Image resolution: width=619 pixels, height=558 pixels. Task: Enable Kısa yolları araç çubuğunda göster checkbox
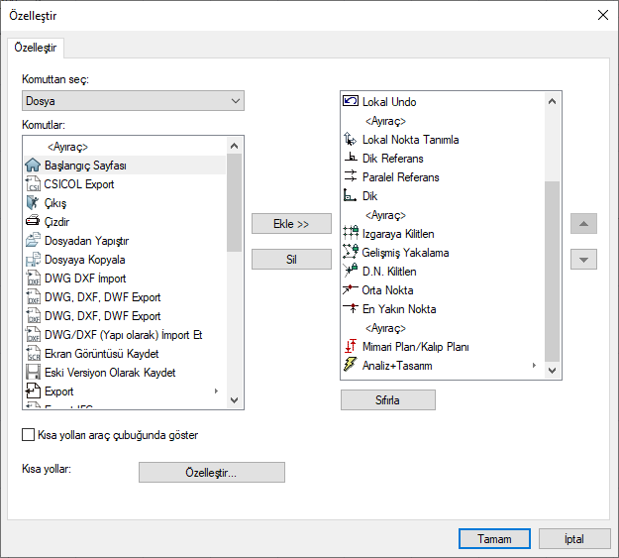tap(28, 435)
